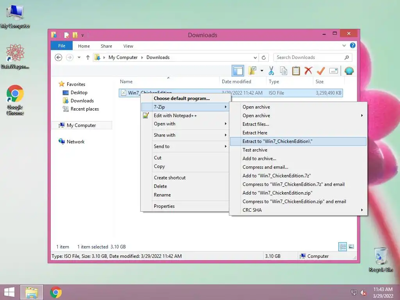The width and height of the screenshot is (400, 300).
Task: Expand the Send to submenu
Action: coord(185,146)
